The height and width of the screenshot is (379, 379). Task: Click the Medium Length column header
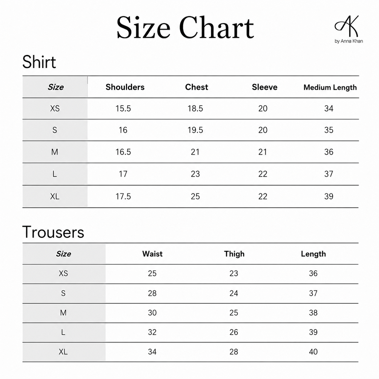(330, 87)
